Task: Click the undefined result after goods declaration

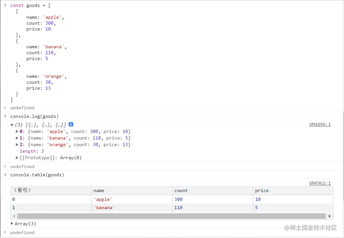Action: point(22,108)
